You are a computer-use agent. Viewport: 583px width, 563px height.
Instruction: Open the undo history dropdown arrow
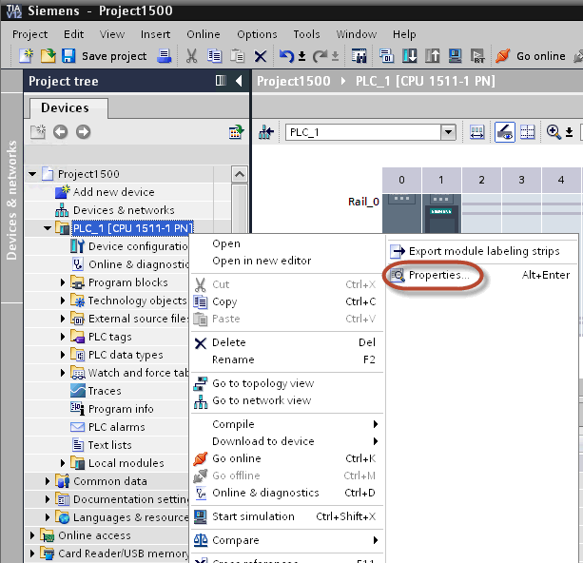pyautogui.click(x=301, y=56)
